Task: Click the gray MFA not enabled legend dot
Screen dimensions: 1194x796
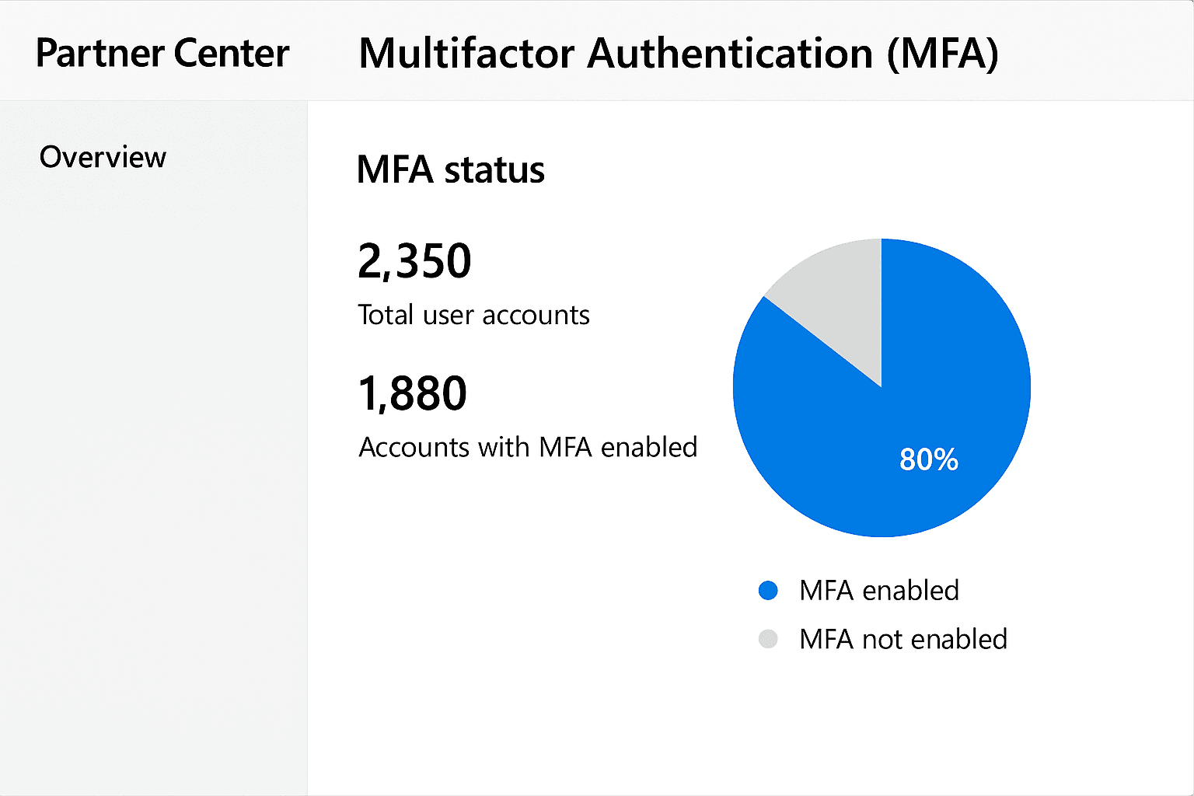Action: coord(768,639)
